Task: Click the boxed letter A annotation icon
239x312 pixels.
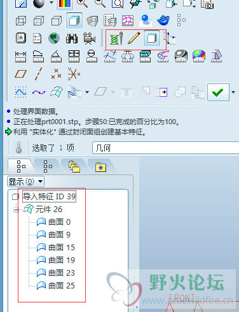Action: coord(21,38)
